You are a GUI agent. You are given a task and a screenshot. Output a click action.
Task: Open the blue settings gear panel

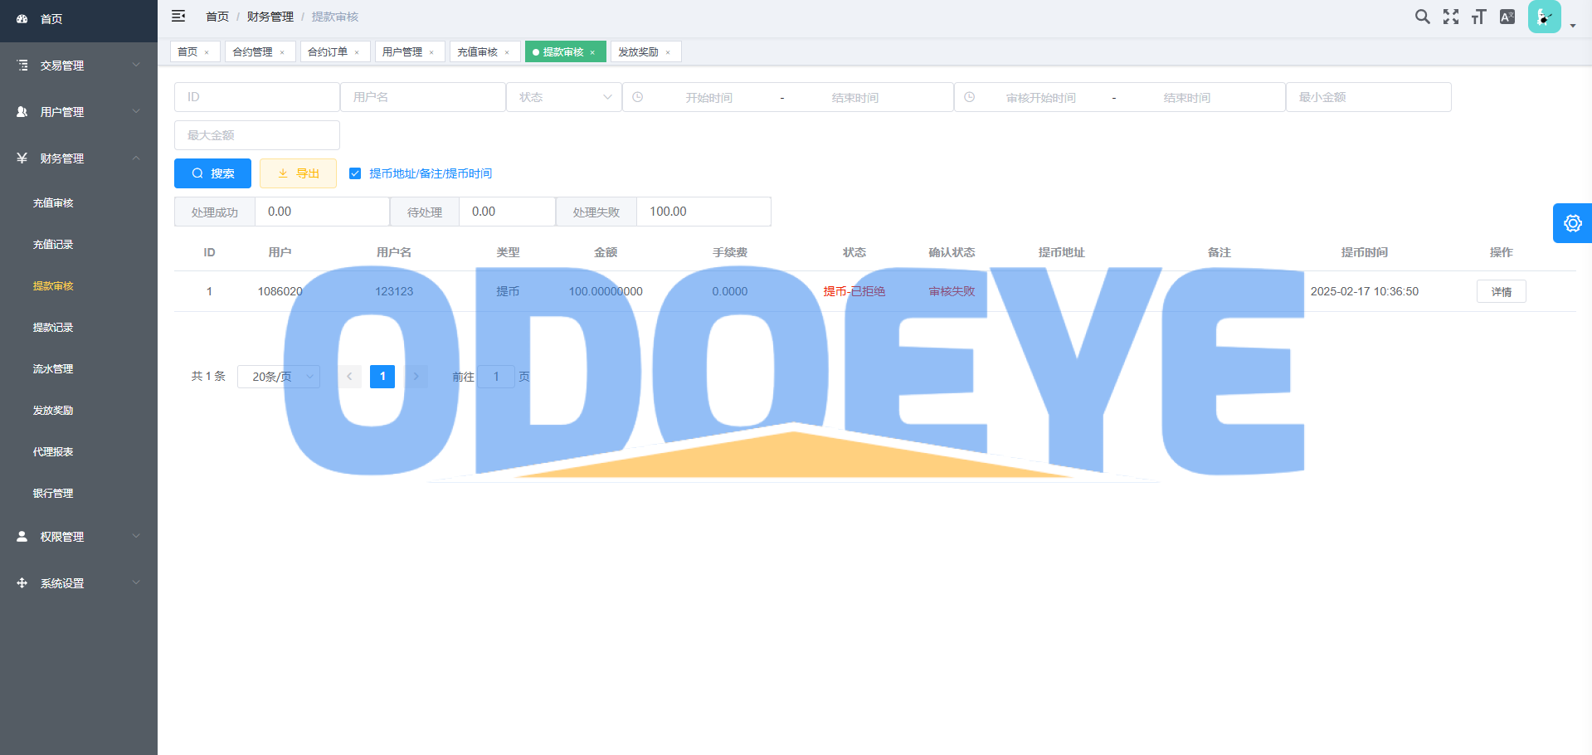[x=1572, y=223]
